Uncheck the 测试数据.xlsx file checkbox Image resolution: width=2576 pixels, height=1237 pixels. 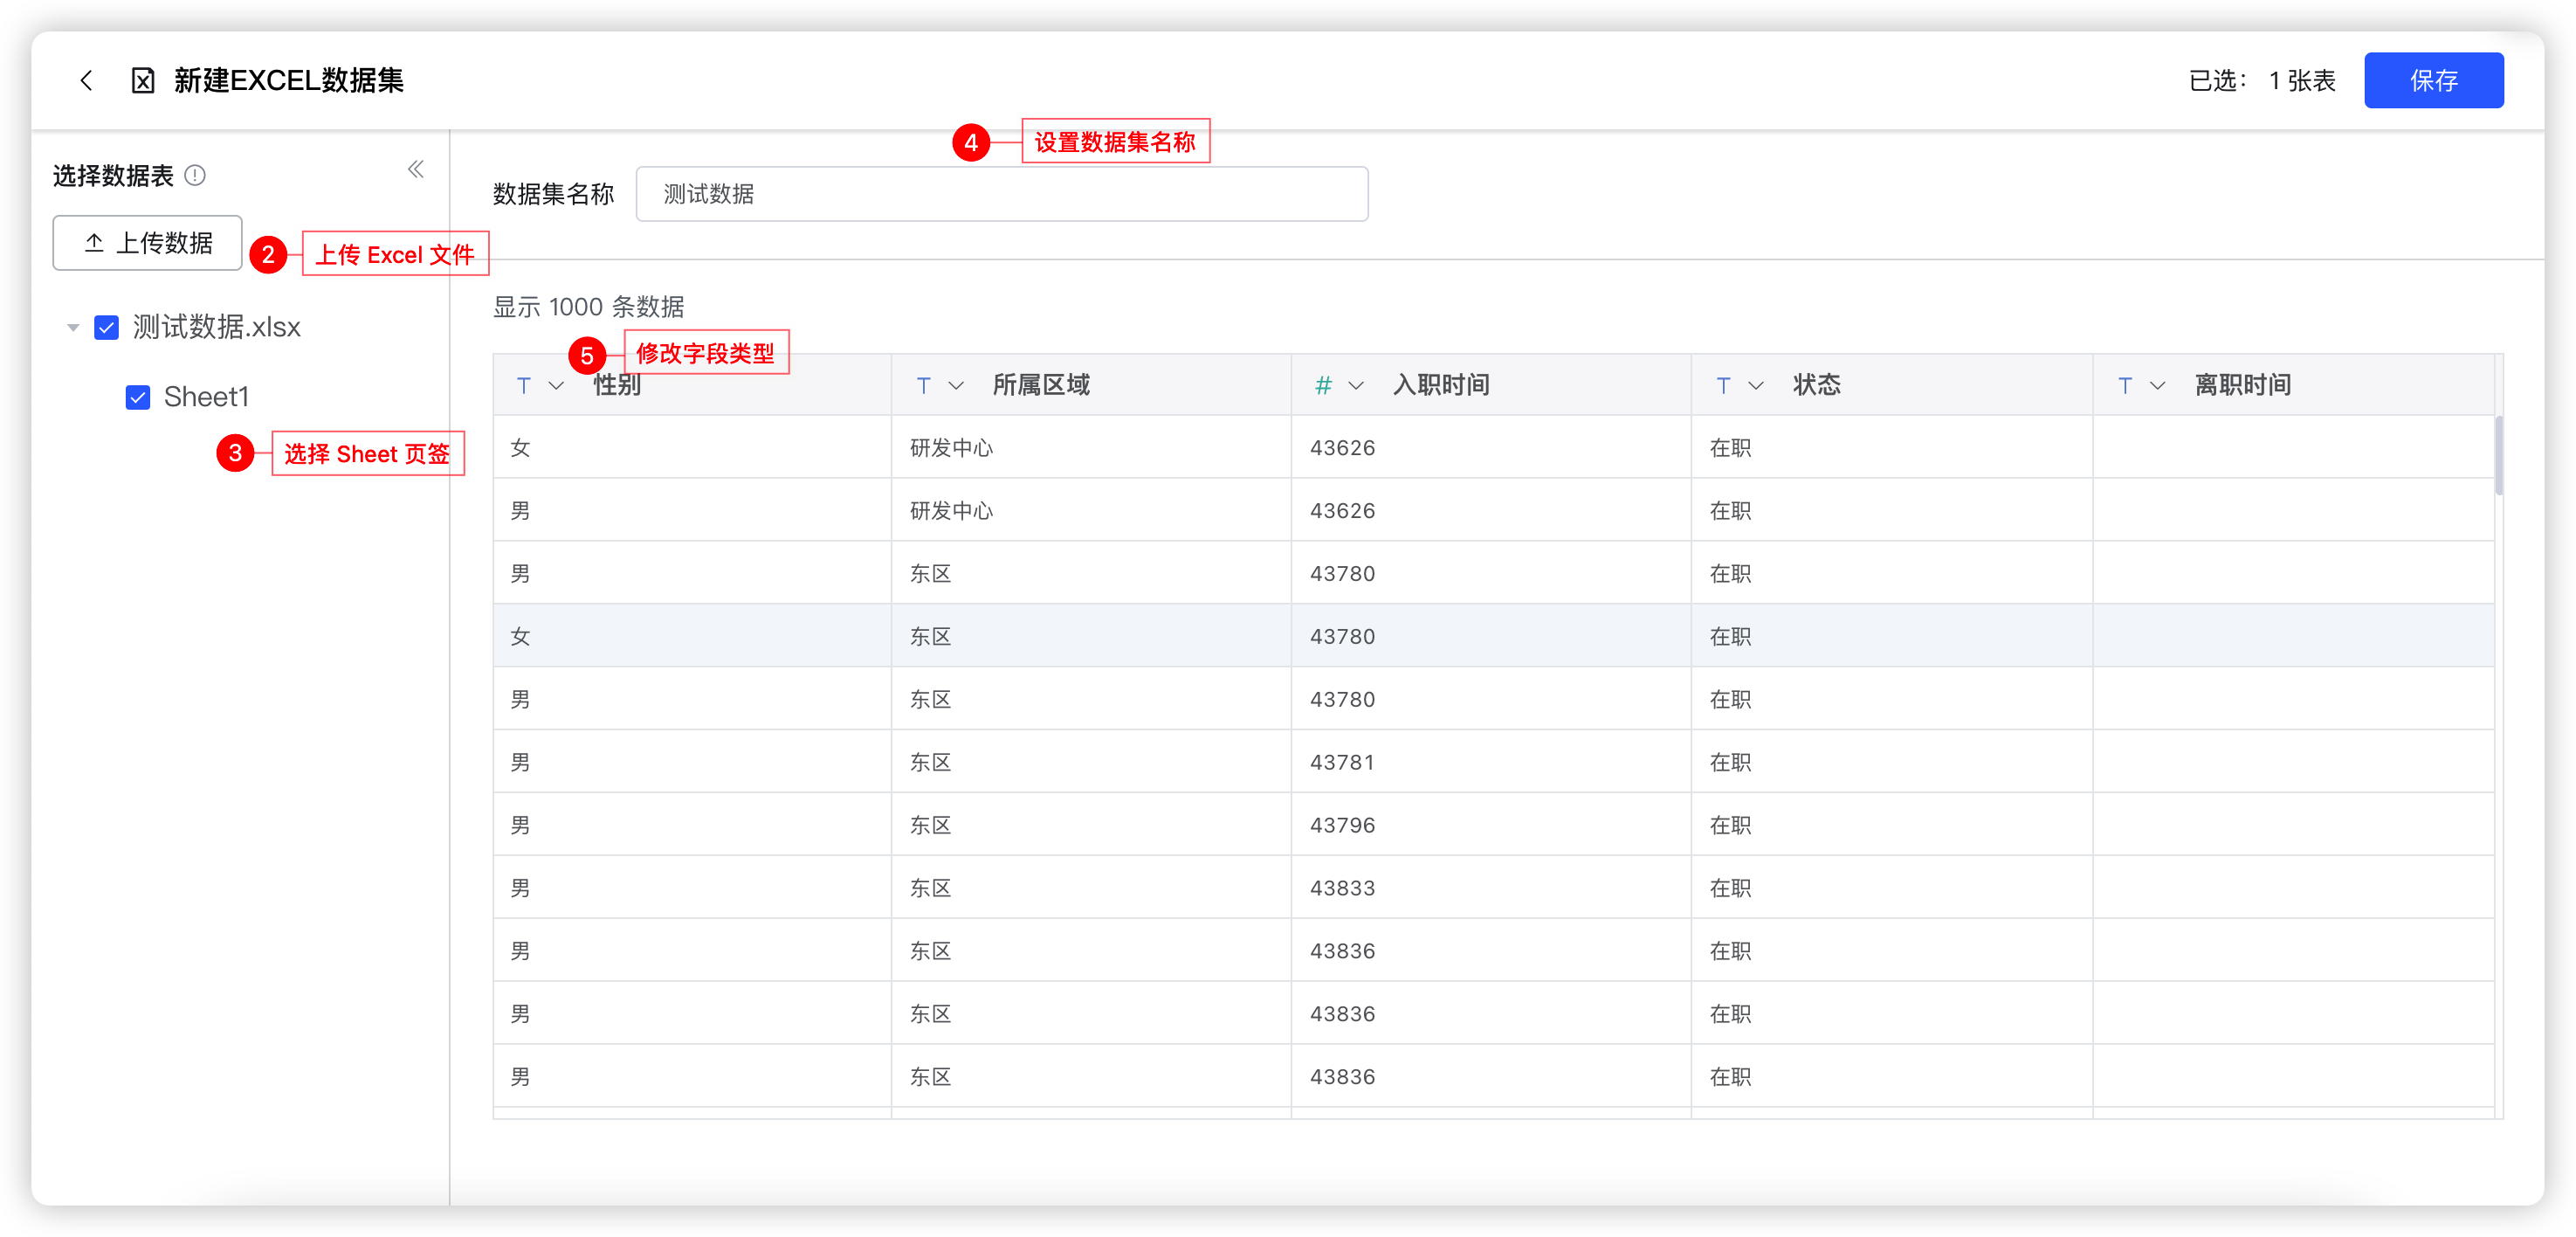pyautogui.click(x=107, y=326)
